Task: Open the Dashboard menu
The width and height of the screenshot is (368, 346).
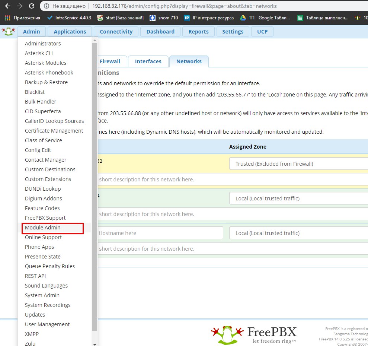Action: click(160, 32)
